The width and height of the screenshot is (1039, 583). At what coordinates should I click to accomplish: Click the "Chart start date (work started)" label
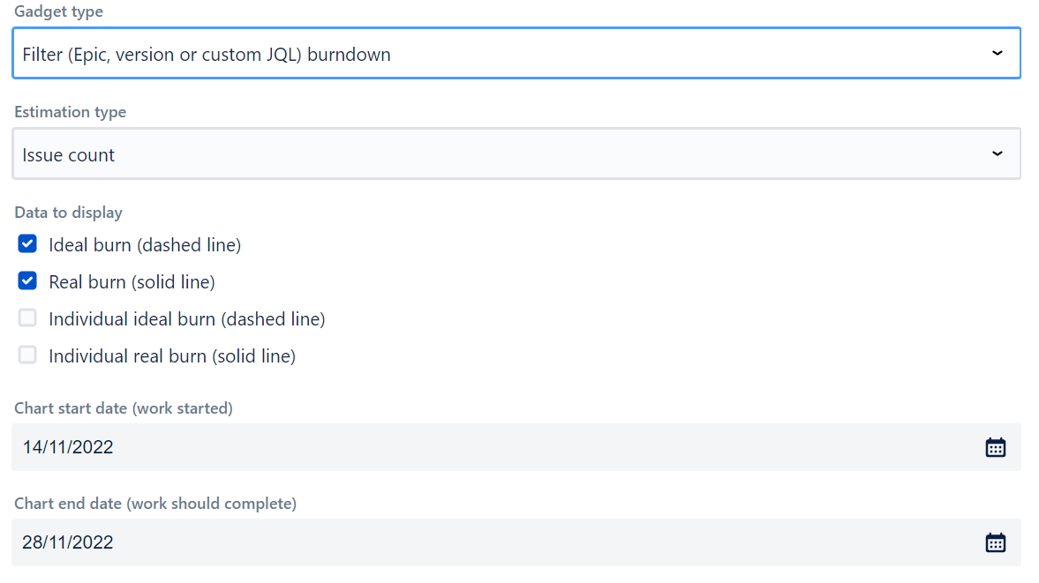pyautogui.click(x=124, y=408)
